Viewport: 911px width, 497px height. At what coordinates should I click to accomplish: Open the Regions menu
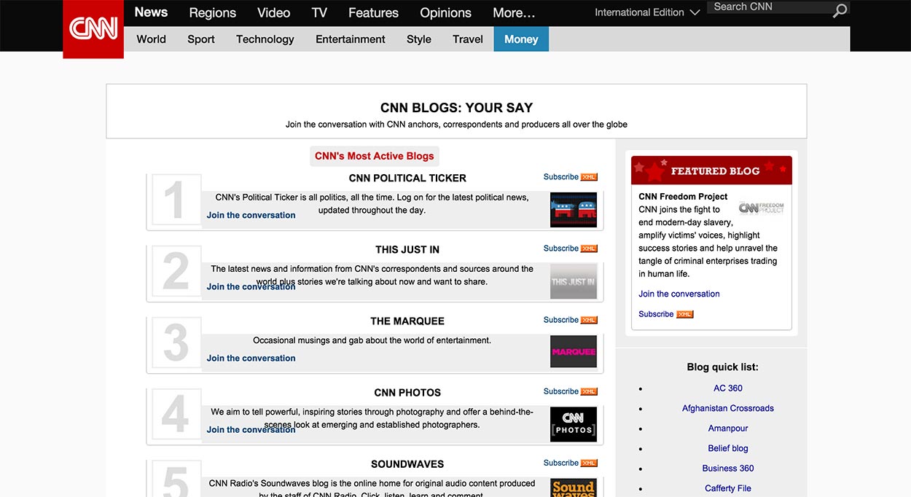[213, 13]
